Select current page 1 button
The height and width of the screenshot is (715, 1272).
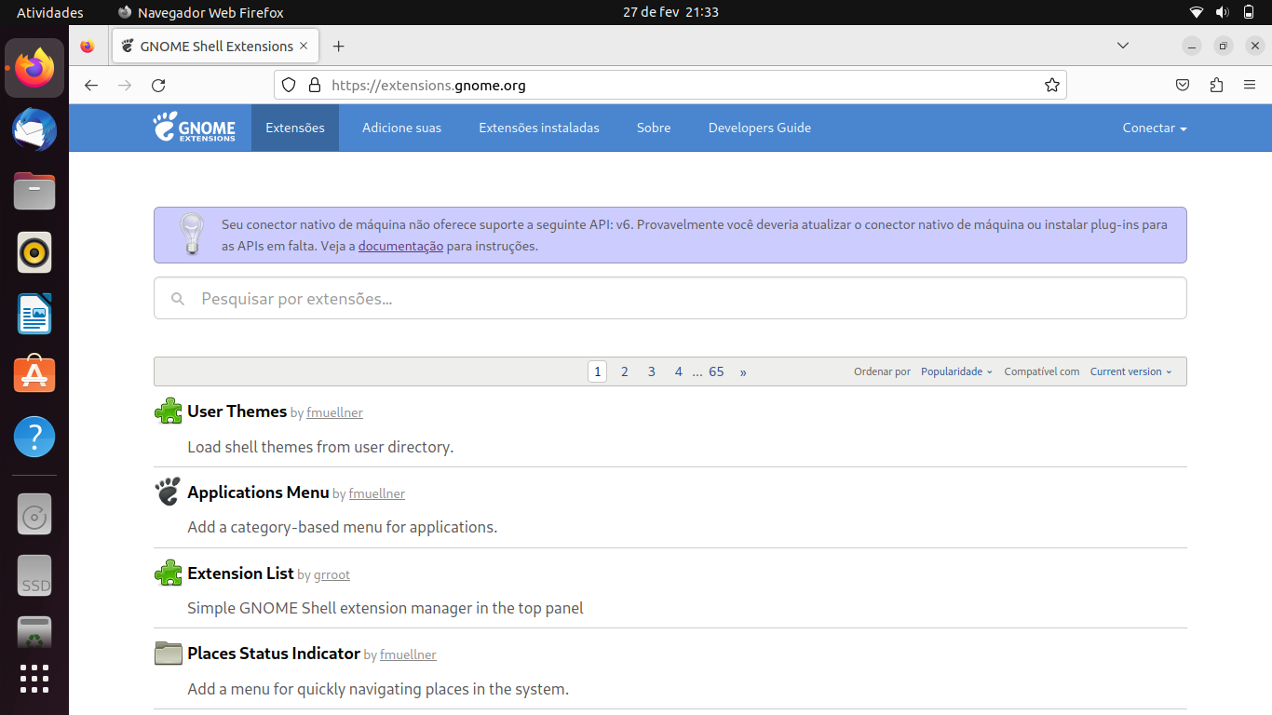[x=598, y=371]
